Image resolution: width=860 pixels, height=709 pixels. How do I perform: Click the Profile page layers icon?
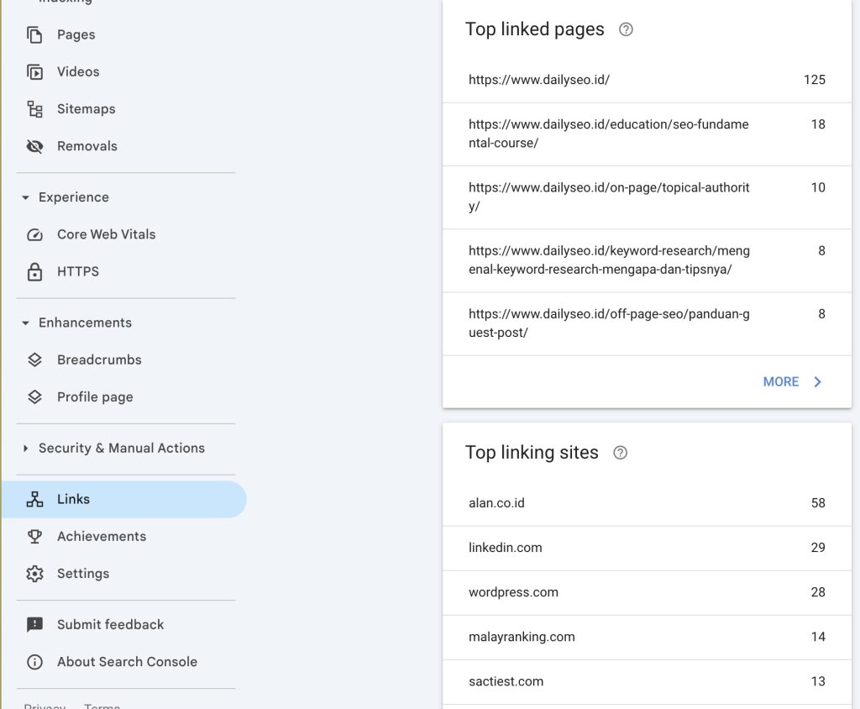click(x=34, y=397)
